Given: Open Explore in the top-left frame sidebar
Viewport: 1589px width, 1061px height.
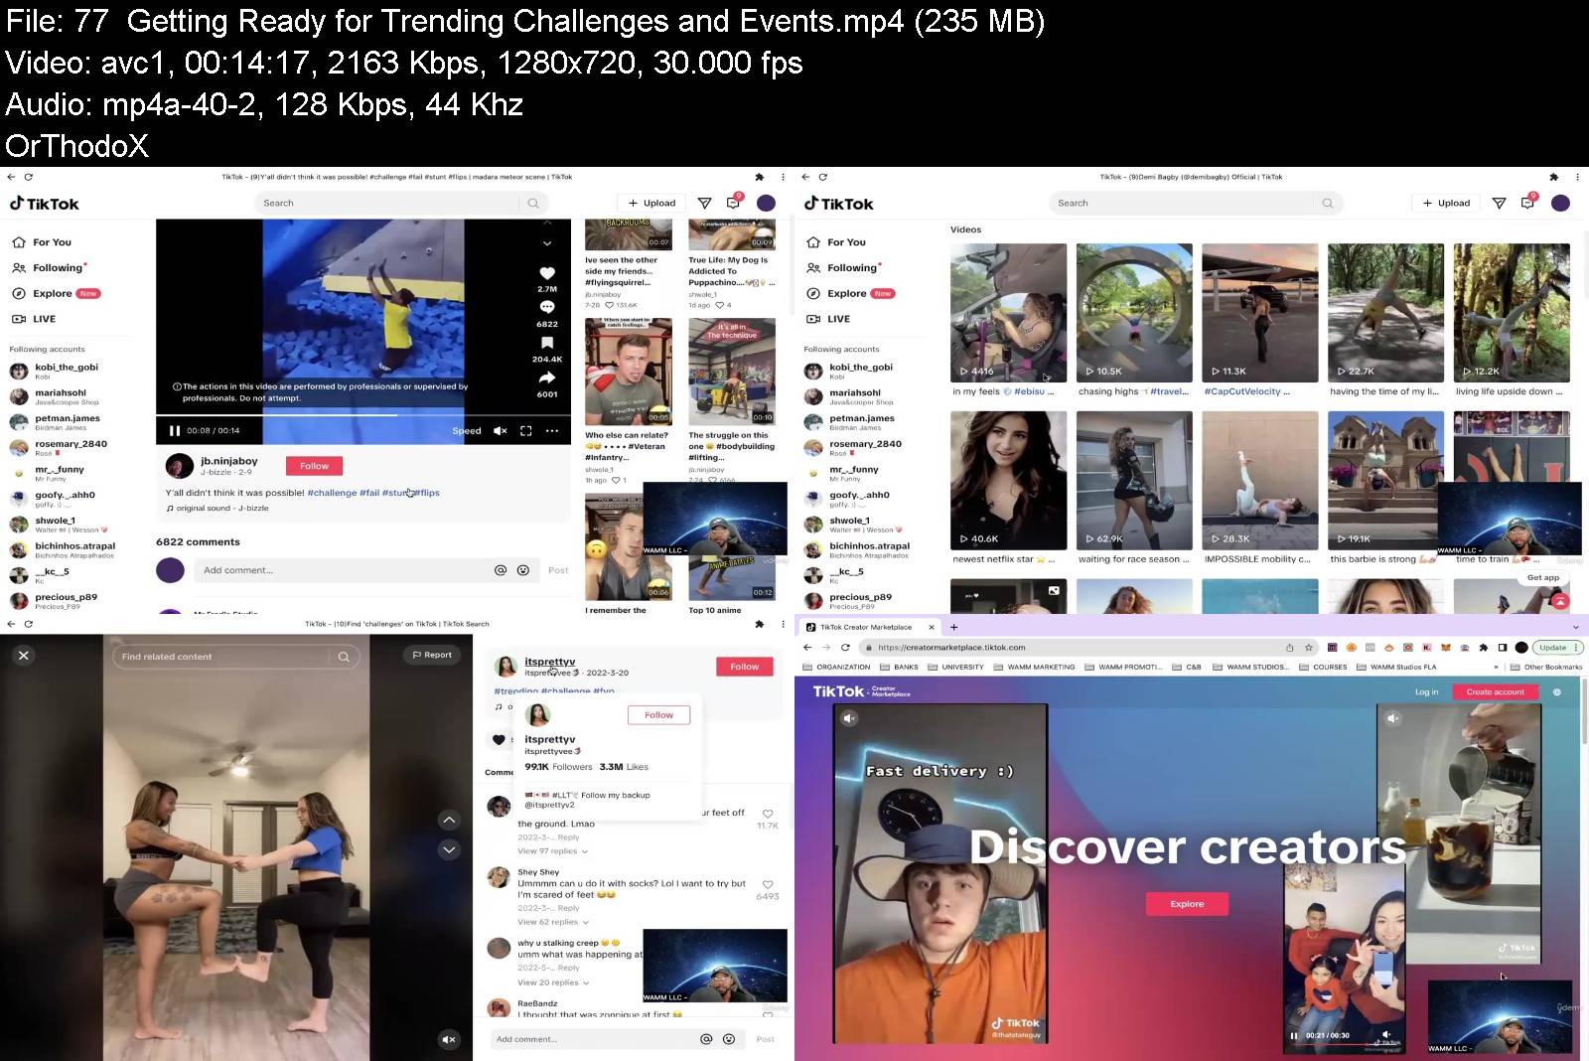Looking at the screenshot, I should coord(56,293).
